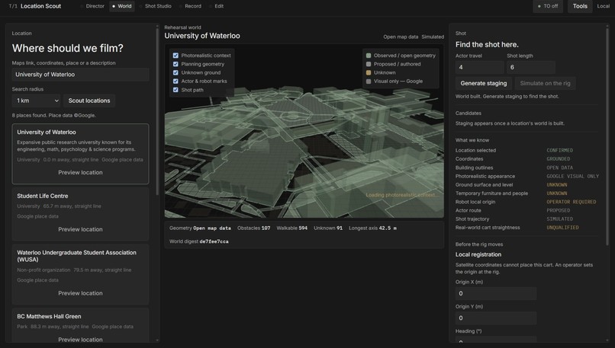This screenshot has width=615, height=348.
Task: Click the Local label in top bar
Action: (604, 6)
